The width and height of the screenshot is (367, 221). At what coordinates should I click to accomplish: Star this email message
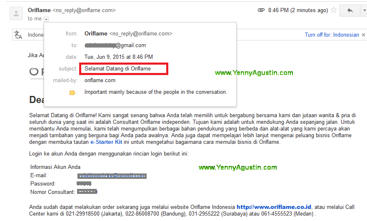(x=334, y=10)
